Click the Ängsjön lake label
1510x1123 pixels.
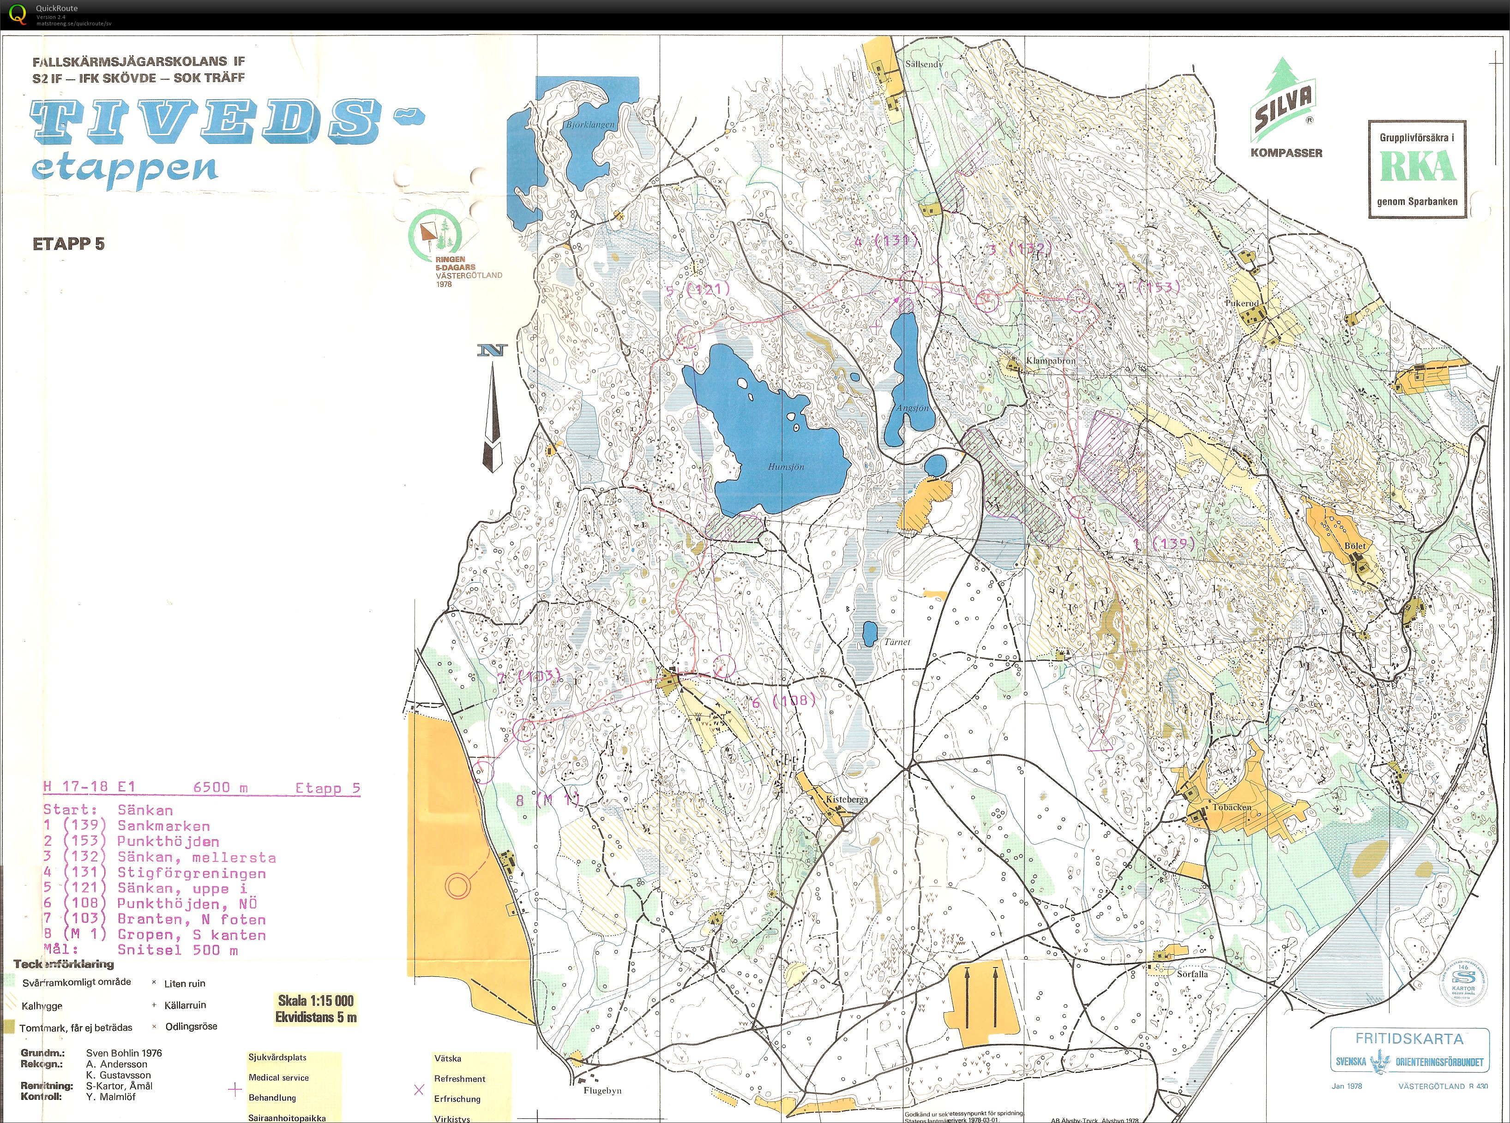pyautogui.click(x=912, y=408)
